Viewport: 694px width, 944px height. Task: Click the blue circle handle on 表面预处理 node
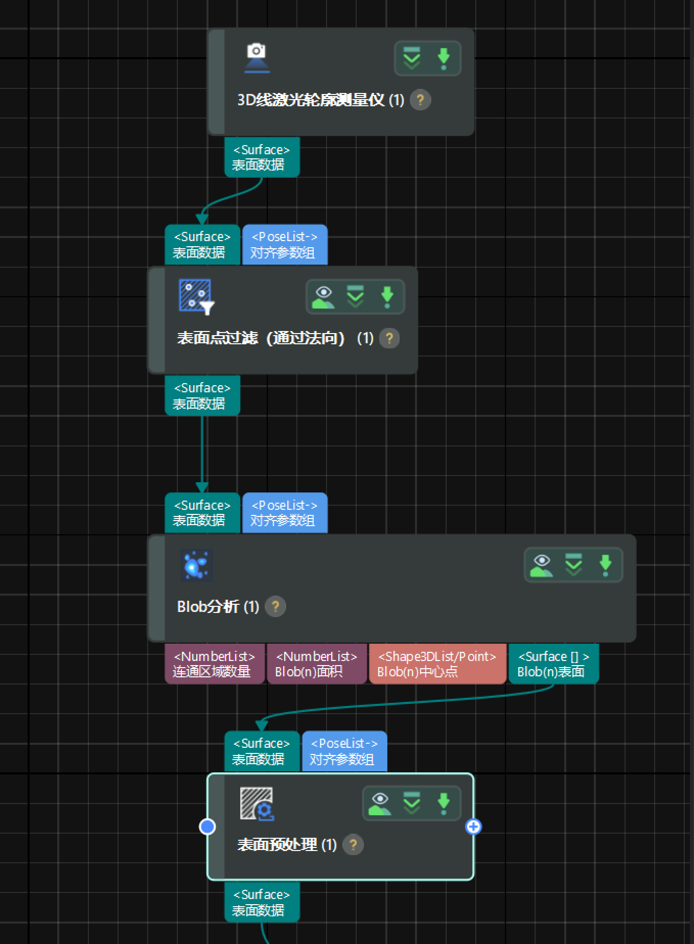[x=207, y=827]
